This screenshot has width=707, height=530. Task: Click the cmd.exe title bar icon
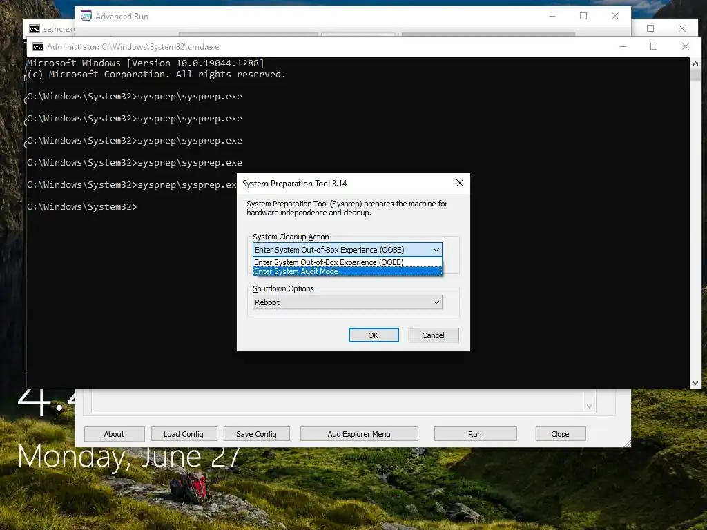click(38, 47)
